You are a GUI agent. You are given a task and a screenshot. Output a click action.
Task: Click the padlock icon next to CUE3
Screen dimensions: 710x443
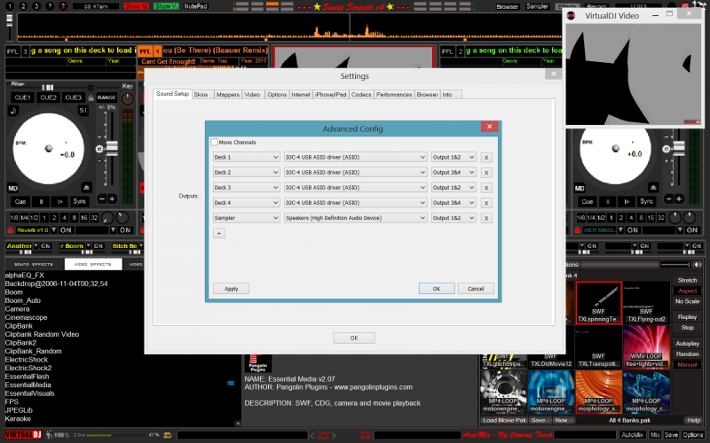(x=91, y=97)
